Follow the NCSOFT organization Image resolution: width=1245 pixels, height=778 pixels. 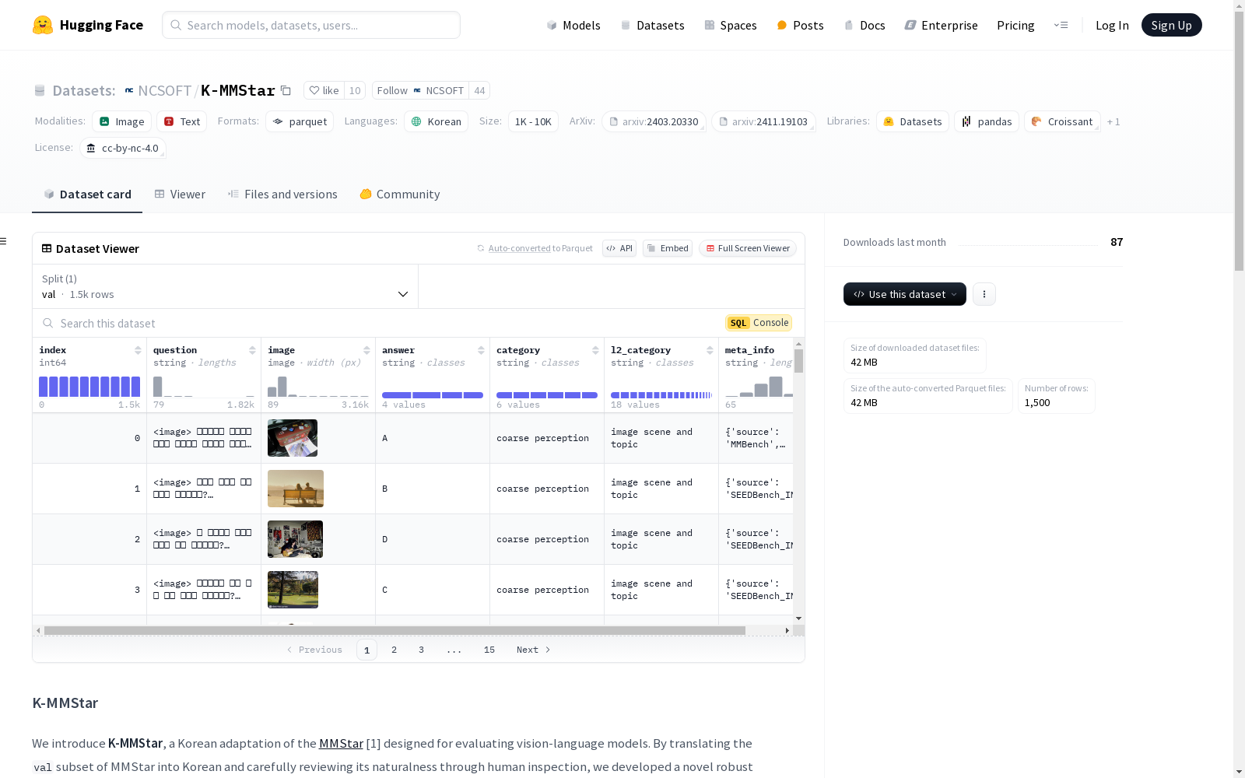point(420,90)
